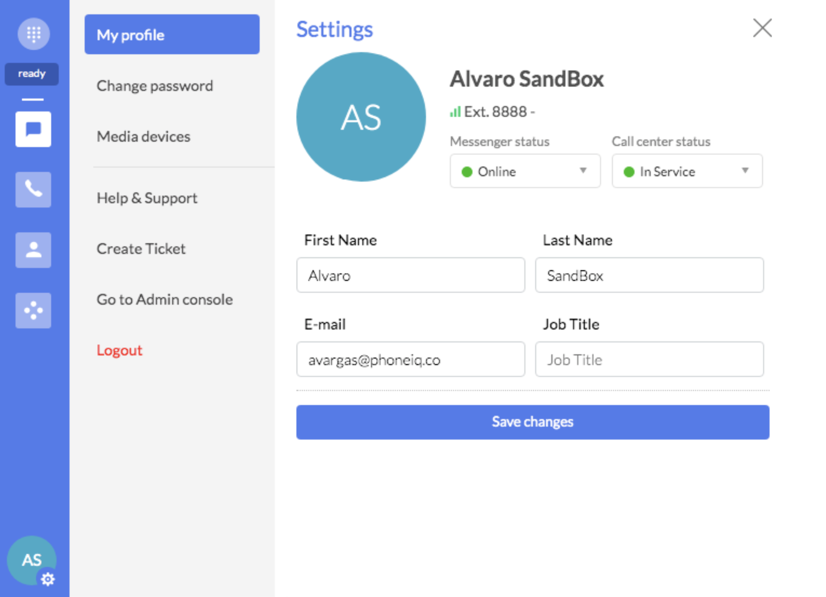This screenshot has height=597, width=826.
Task: Go to Admin console
Action: tap(164, 299)
